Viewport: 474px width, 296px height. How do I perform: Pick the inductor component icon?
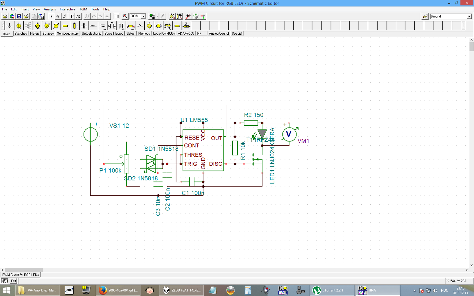coord(93,26)
